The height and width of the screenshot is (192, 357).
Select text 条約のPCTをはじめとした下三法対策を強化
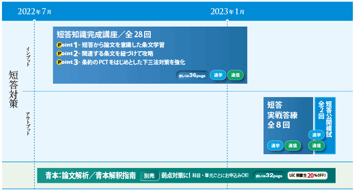click(x=133, y=62)
